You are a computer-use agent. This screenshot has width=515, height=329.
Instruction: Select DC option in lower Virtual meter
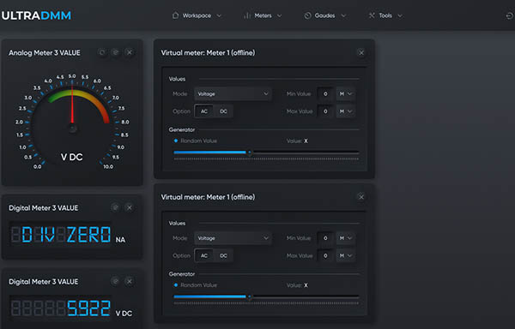223,255
